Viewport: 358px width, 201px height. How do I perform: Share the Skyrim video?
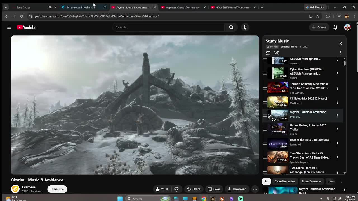[x=193, y=189]
